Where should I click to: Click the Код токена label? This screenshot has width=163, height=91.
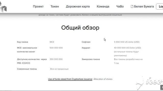coord(23,42)
